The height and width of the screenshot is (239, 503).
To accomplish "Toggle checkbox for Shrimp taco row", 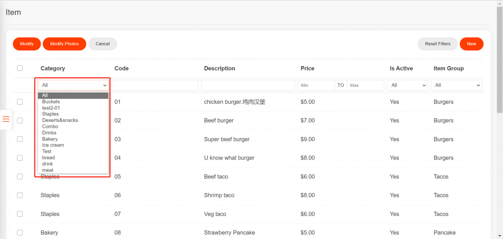I will tap(20, 195).
